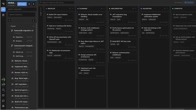Open the nimbal workspace name header
196x110 pixels.
[x=12, y=3]
